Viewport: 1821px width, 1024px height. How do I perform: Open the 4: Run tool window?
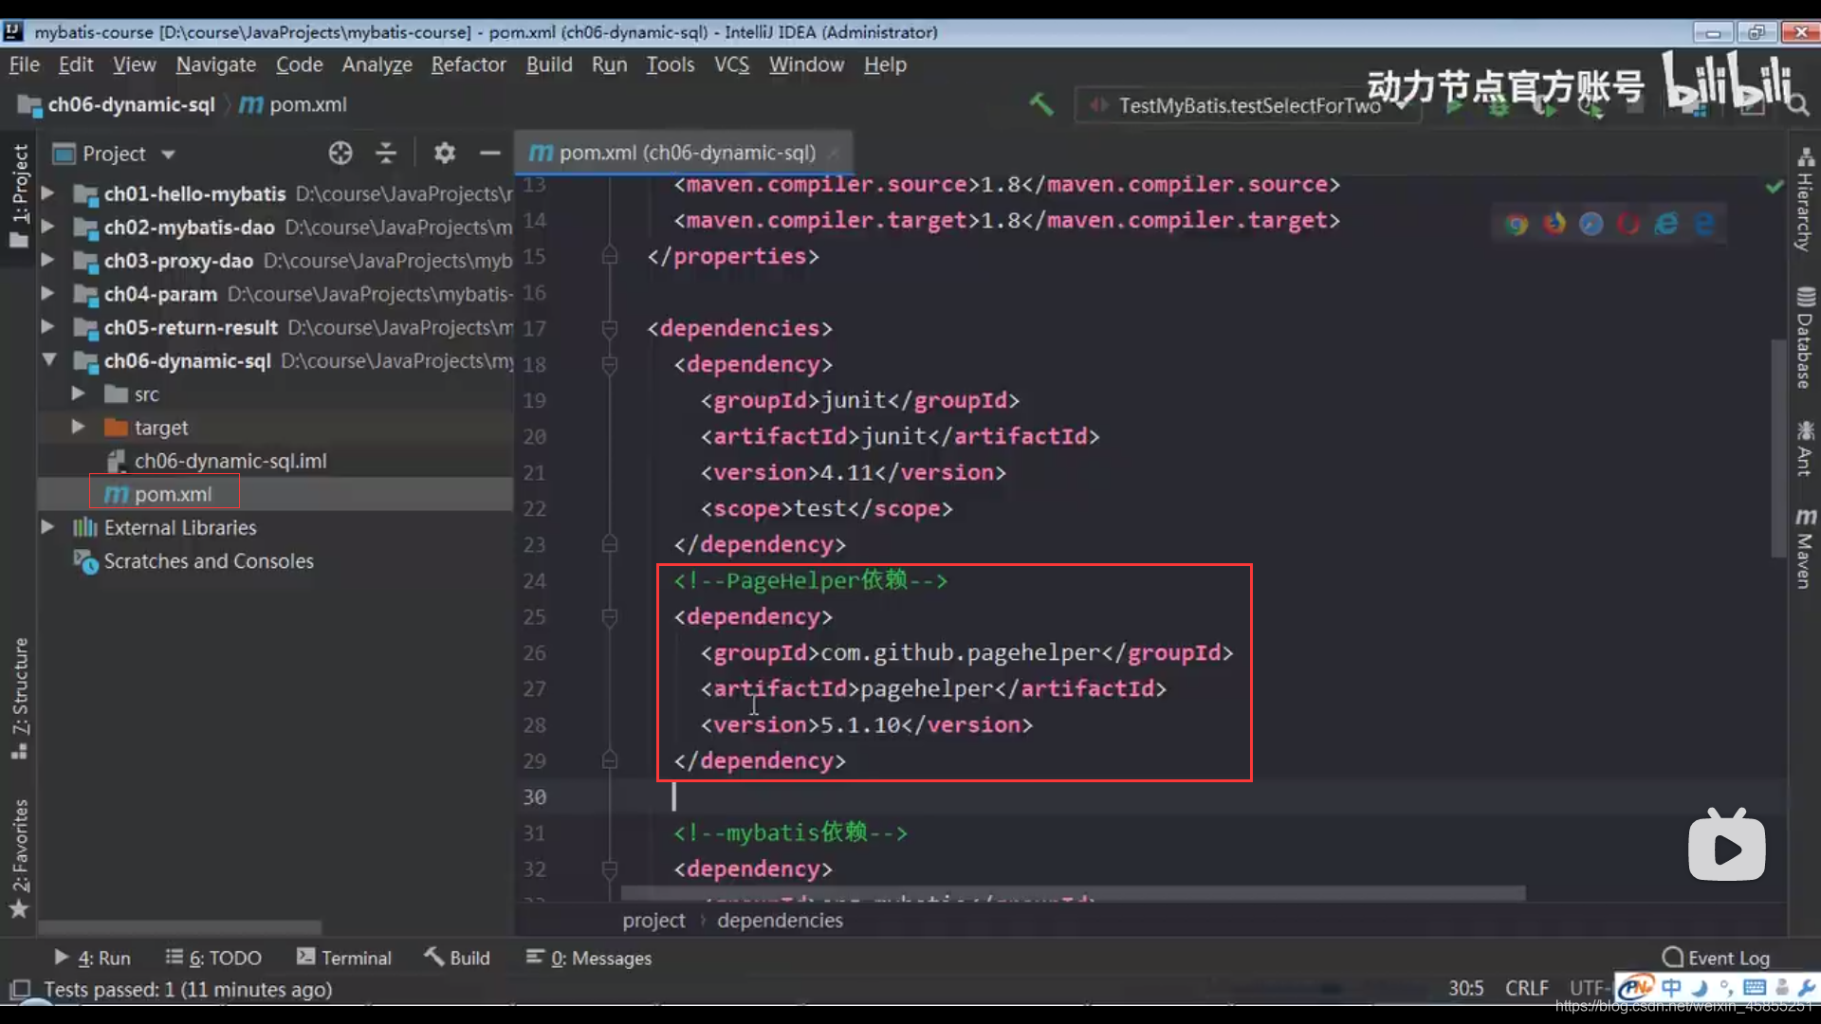pos(92,958)
